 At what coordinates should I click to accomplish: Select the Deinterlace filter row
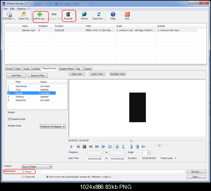(31, 86)
